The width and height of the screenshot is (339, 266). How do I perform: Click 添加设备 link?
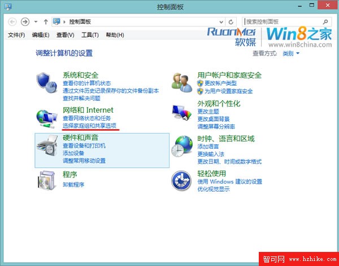click(x=73, y=153)
